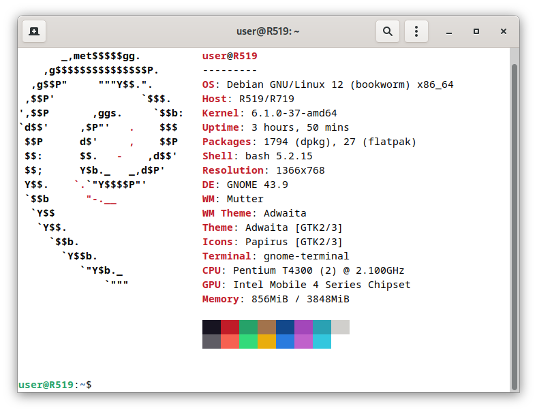The width and height of the screenshot is (537, 412).
Task: Select the Packages 1794 (dpkg) line
Action: coord(309,142)
